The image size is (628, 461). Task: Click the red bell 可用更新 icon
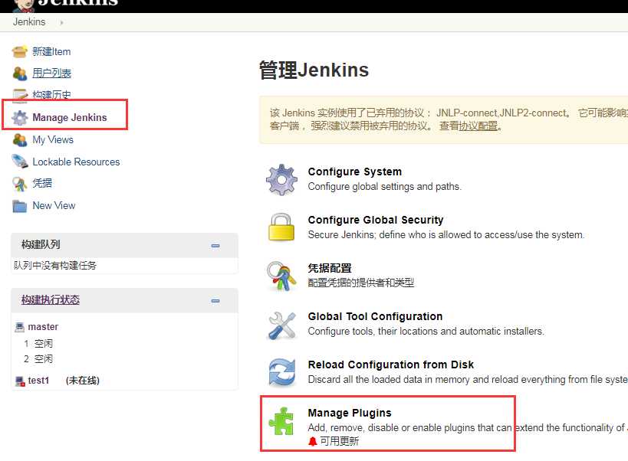click(x=313, y=441)
